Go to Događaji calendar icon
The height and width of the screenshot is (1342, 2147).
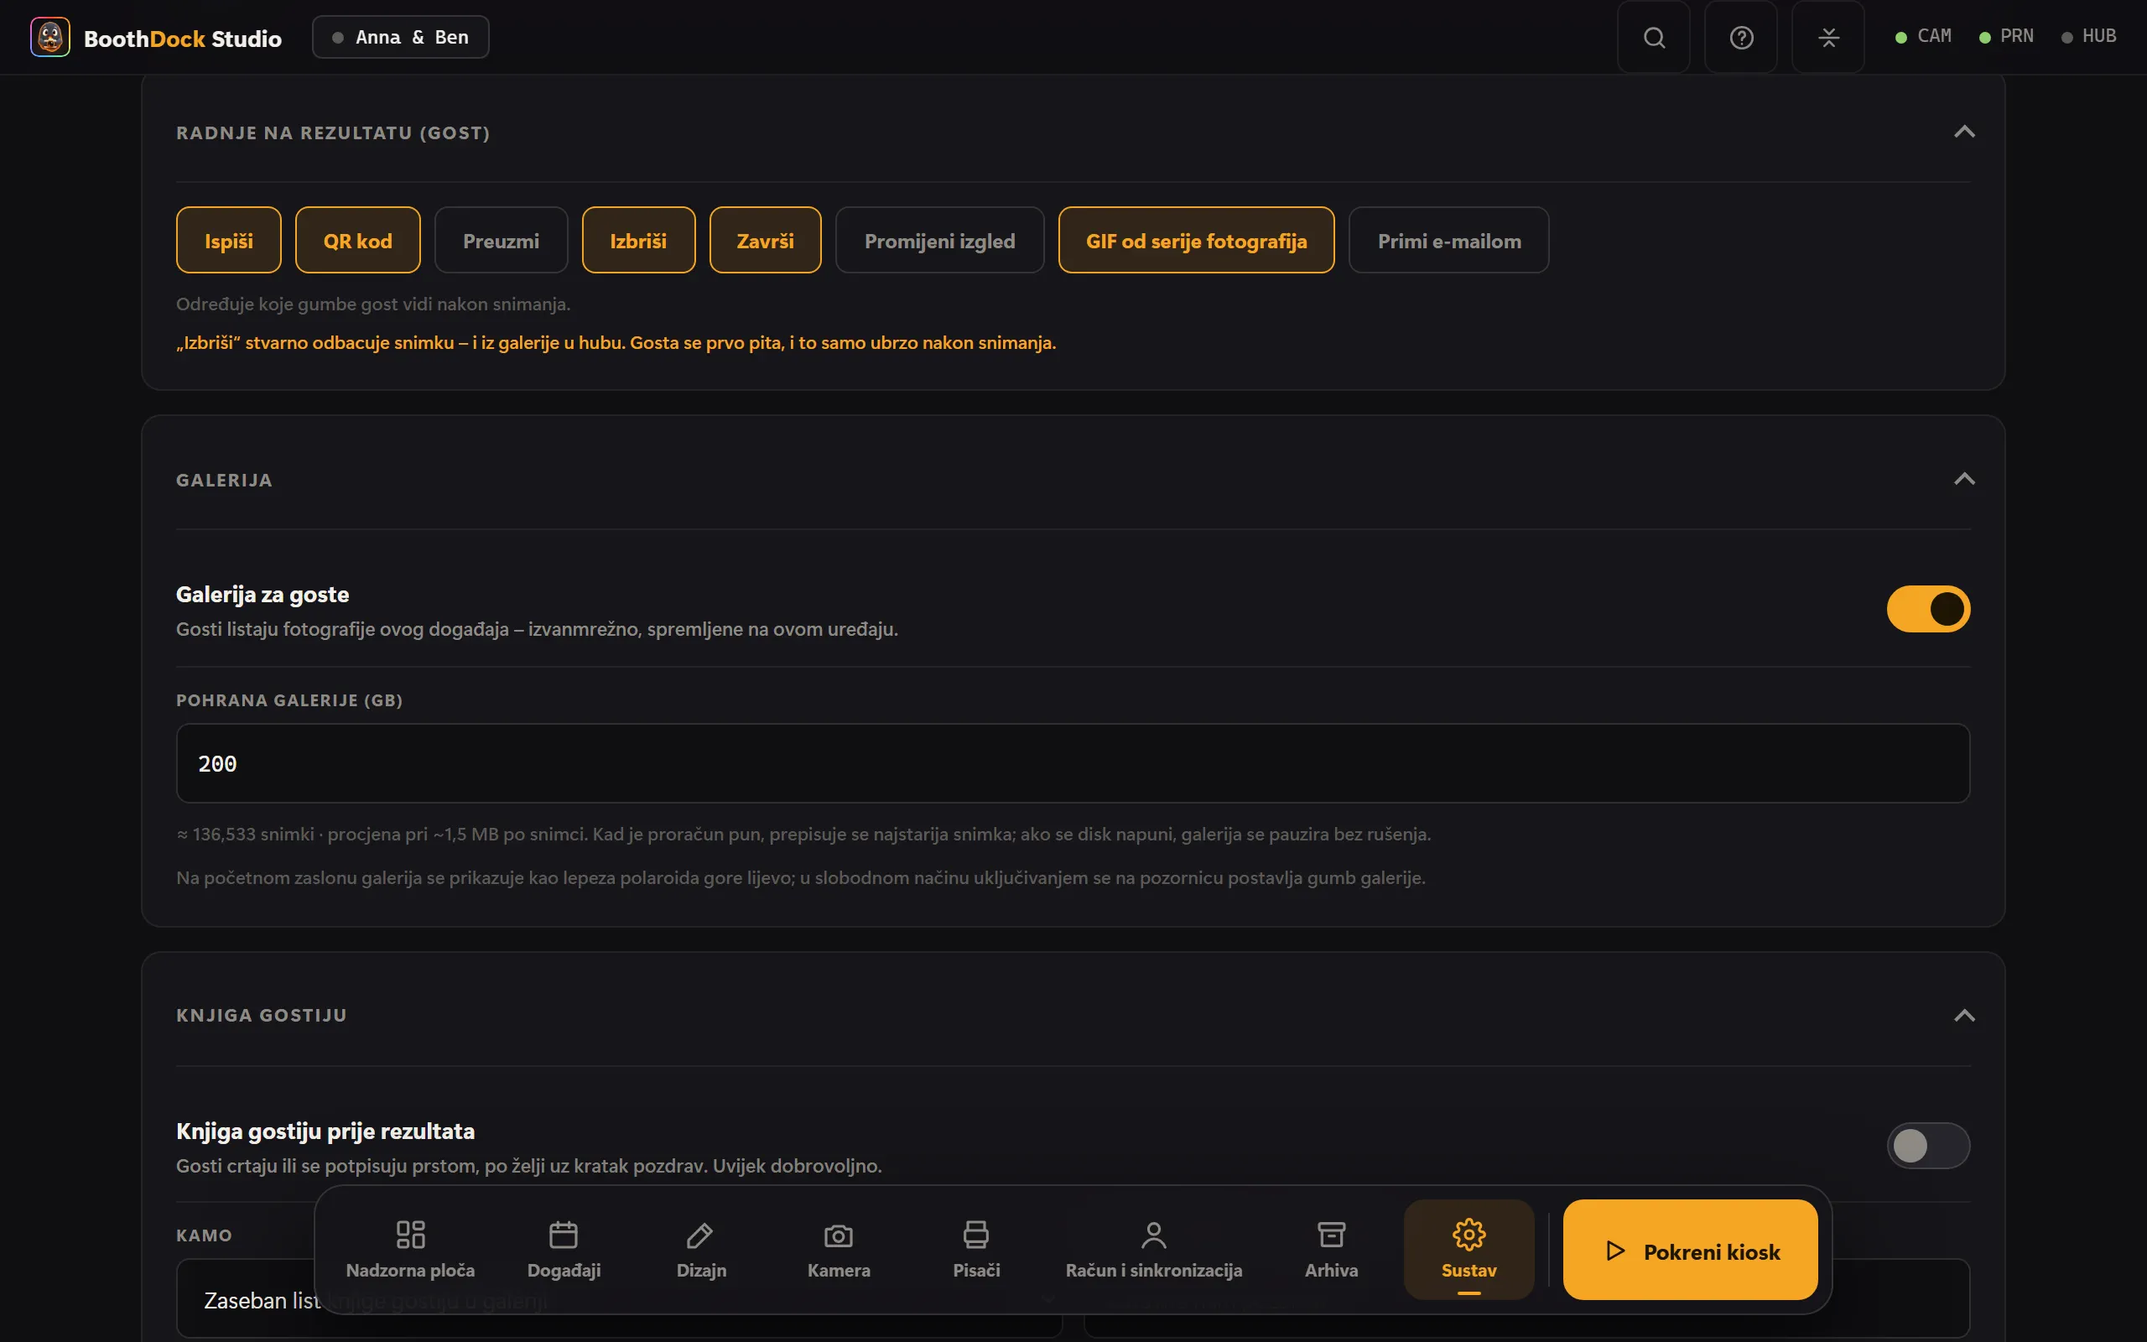coord(564,1250)
